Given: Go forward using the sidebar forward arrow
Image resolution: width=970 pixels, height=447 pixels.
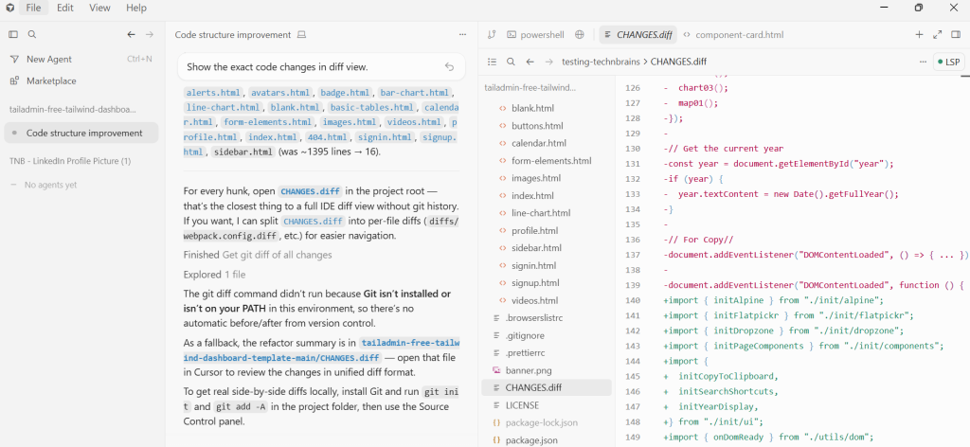Looking at the screenshot, I should tap(149, 35).
